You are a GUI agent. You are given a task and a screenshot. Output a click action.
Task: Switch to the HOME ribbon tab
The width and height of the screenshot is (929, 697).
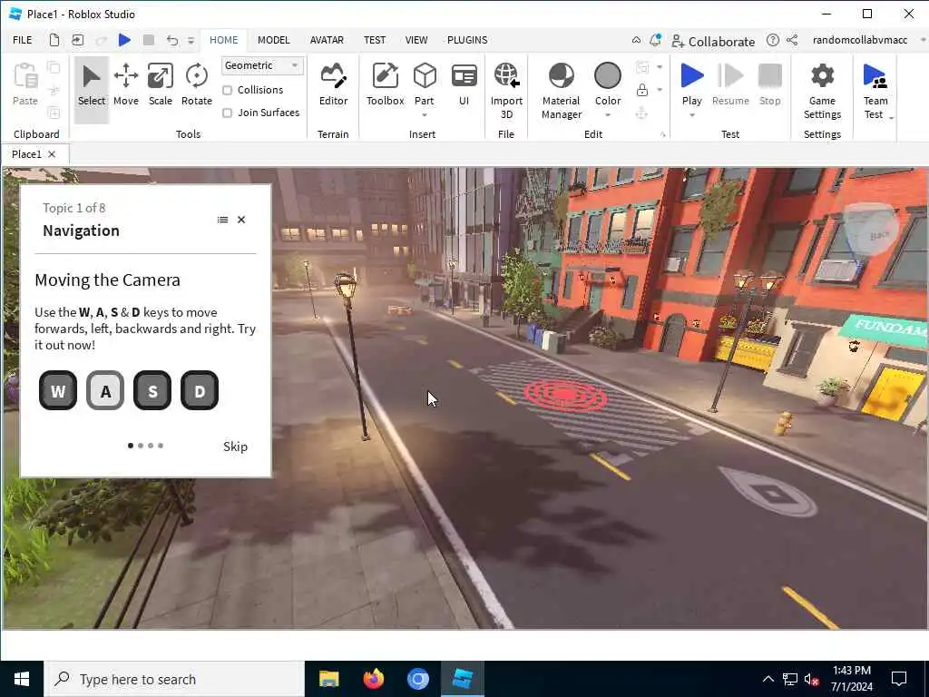point(223,40)
